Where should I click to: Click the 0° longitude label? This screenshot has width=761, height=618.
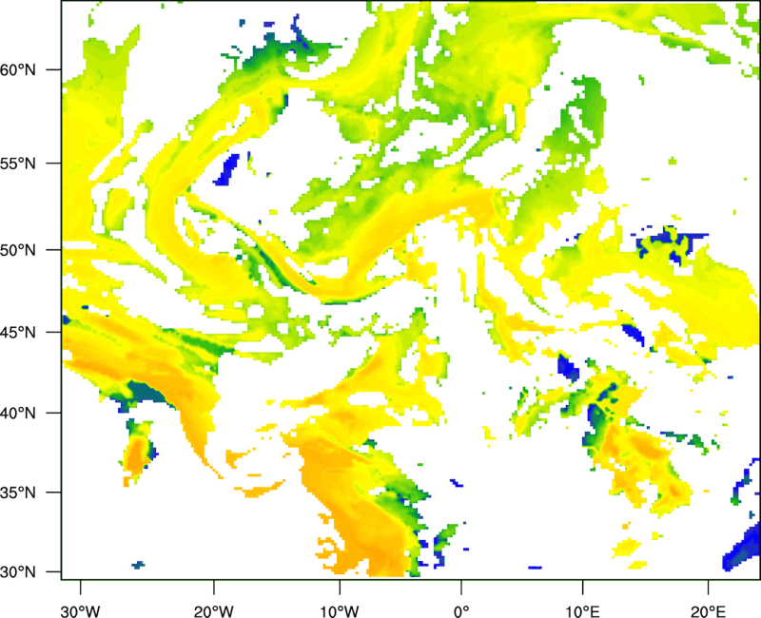click(x=461, y=611)
